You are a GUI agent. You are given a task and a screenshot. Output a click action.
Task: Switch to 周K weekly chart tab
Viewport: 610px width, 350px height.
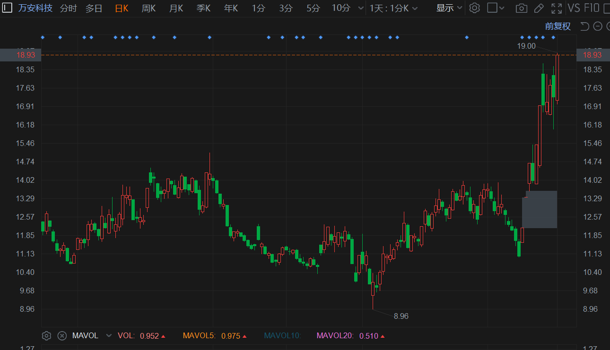pyautogui.click(x=148, y=8)
